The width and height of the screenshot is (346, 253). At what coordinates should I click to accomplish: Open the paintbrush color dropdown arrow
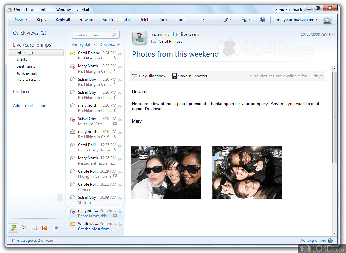click(x=231, y=20)
